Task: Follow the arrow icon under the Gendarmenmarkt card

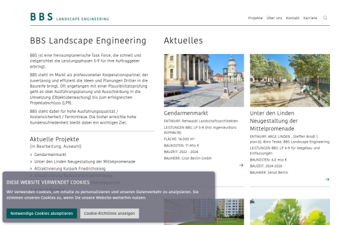Action: point(241,165)
